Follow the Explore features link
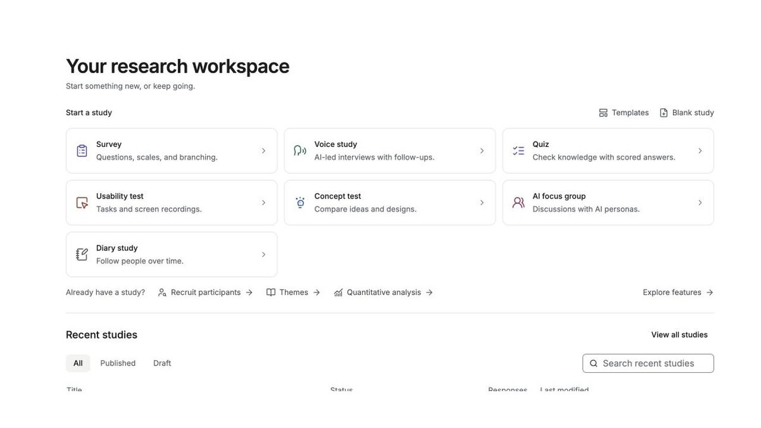761x428 pixels. [x=678, y=292]
